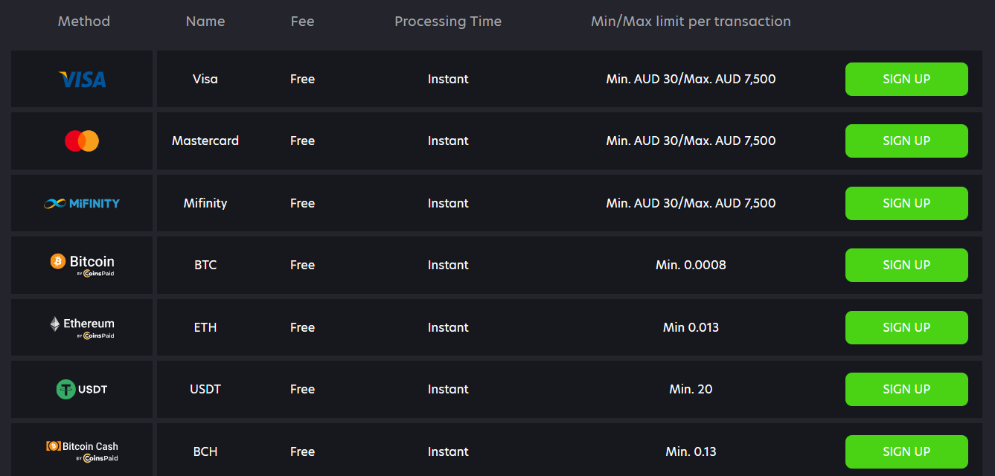Select the Min/Max limit per transaction header
The image size is (995, 476).
click(691, 22)
